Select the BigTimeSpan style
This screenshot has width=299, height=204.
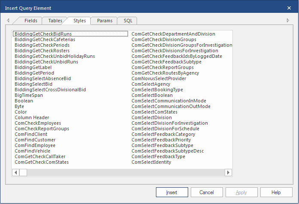pyautogui.click(x=28, y=95)
